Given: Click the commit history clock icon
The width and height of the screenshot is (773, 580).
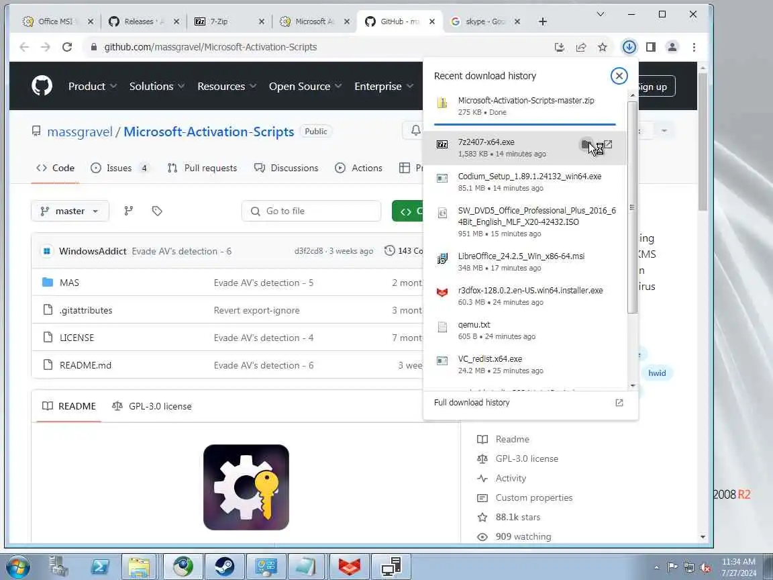Looking at the screenshot, I should (390, 250).
